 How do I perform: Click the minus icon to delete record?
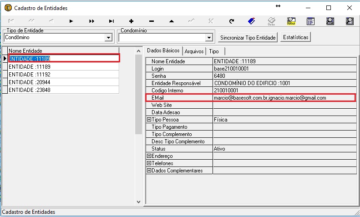click(x=152, y=21)
